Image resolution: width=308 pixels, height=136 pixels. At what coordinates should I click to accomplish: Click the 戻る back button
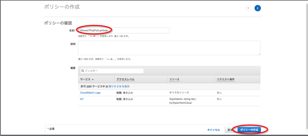230,130
